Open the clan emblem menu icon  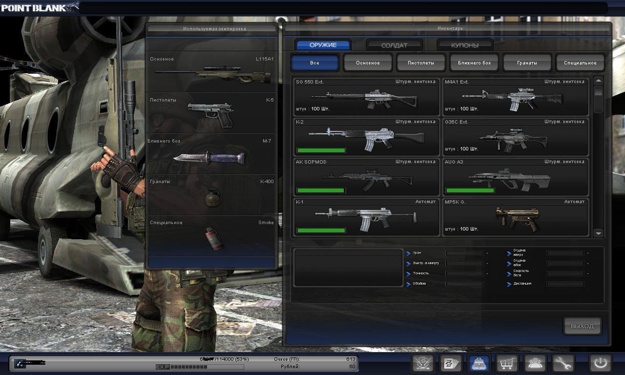(x=423, y=364)
